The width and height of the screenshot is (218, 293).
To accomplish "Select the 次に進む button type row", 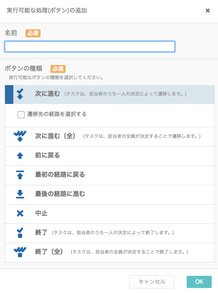I will tap(110, 94).
